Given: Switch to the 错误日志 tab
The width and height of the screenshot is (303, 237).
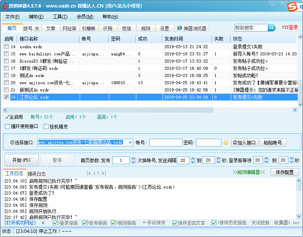Looking at the screenshot, I should [37, 174].
